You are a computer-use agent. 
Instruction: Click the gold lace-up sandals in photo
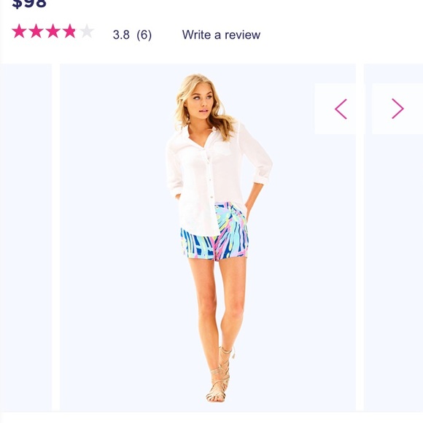pos(220,375)
